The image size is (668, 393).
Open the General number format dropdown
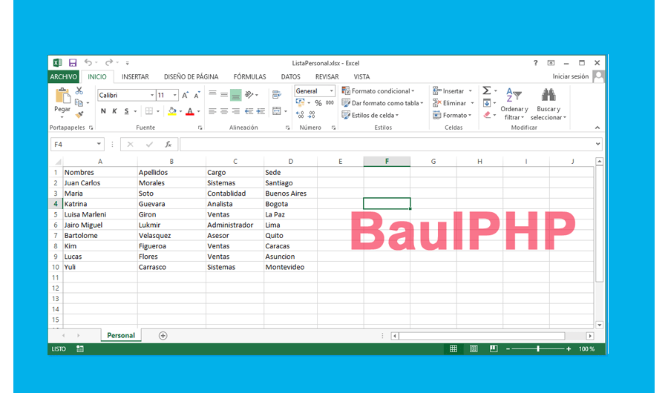click(x=332, y=91)
